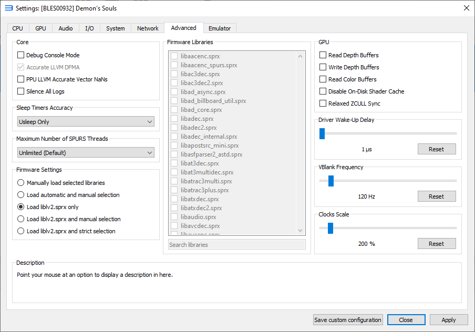Image resolution: width=475 pixels, height=332 pixels.
Task: Select Manually load selected libraries
Action: [x=21, y=183]
